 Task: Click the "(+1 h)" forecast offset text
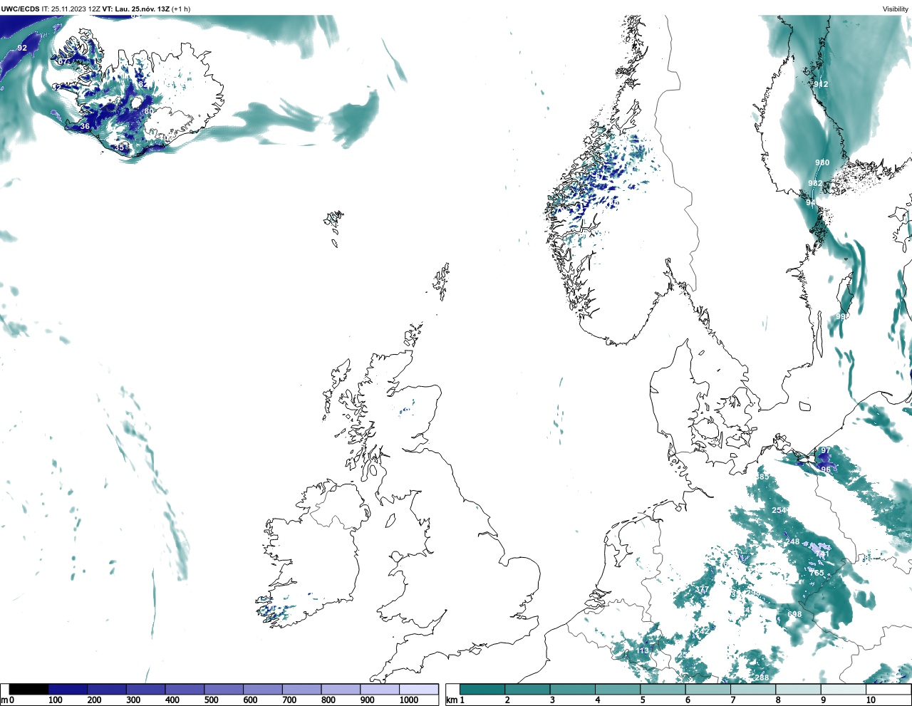181,9
